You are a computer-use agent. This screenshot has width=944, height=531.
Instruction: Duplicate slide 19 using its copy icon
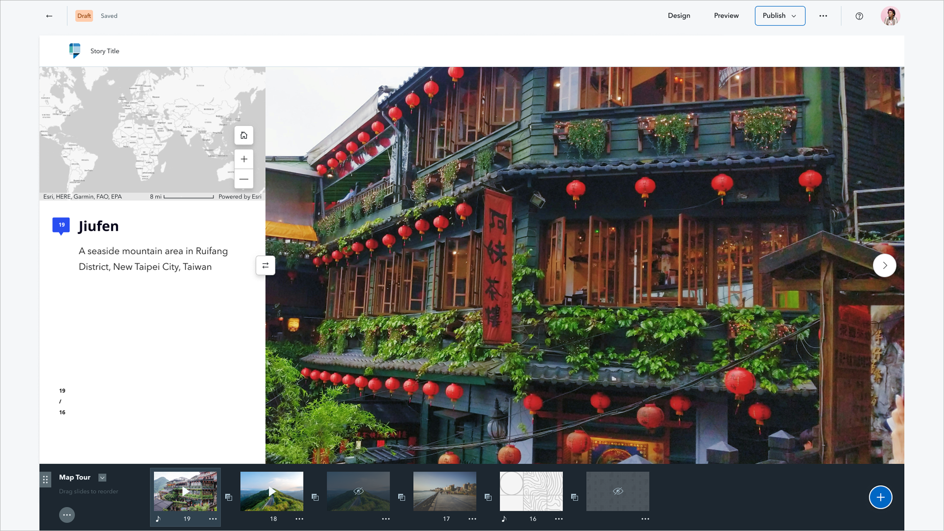(x=229, y=497)
